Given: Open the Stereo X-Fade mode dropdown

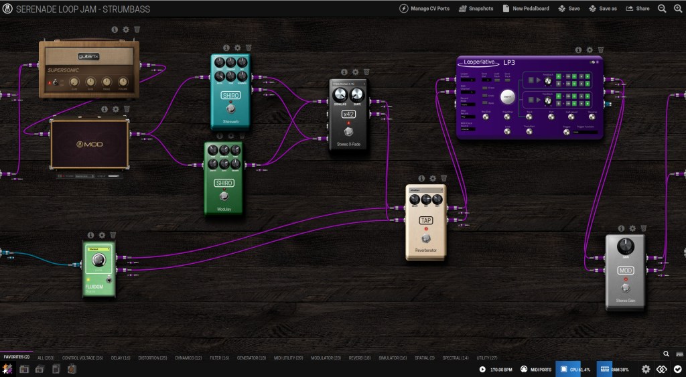Looking at the screenshot, I should (x=348, y=84).
